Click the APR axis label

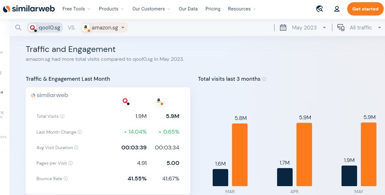295,192
